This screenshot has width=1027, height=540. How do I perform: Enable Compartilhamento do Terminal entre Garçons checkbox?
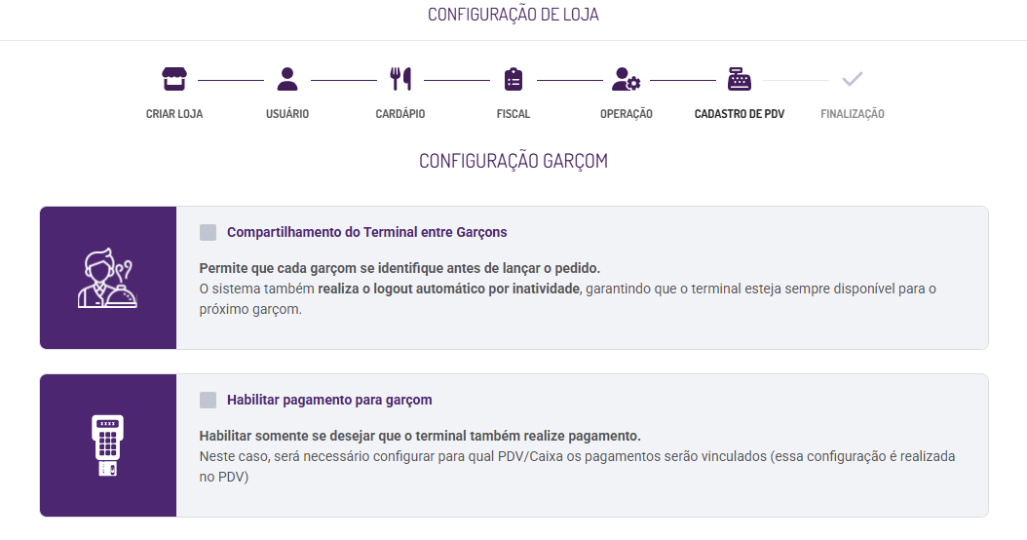(x=208, y=233)
